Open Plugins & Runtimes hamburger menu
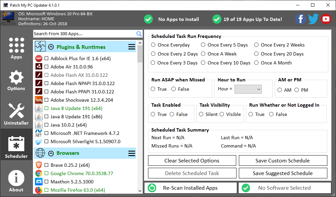The image size is (336, 197). (x=132, y=47)
